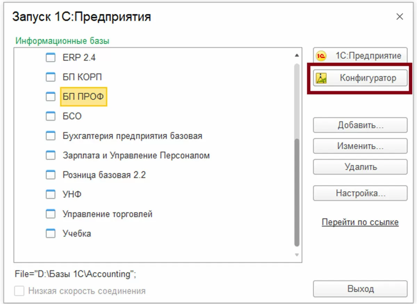The image size is (417, 304).
Task: Click database icon beside УНФ
Action: tap(51, 194)
